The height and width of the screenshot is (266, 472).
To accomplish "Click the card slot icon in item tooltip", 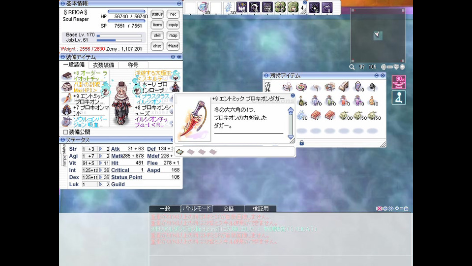I will coord(180,152).
